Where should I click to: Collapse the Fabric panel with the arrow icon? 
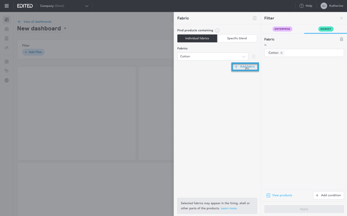point(254,18)
